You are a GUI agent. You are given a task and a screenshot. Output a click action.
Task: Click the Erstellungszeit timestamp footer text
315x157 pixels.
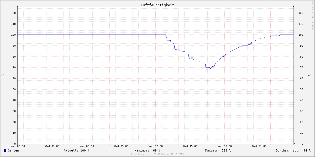pyautogui.click(x=157, y=154)
